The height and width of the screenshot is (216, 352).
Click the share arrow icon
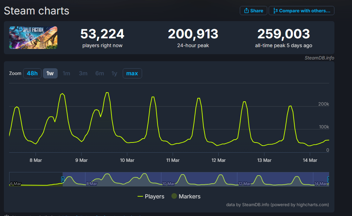click(247, 11)
